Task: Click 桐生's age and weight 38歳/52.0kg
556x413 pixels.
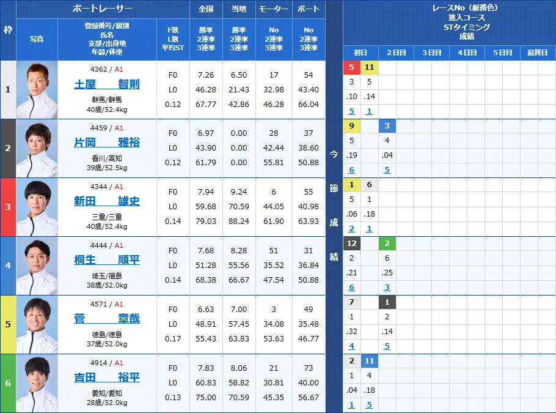Action: pos(107,285)
